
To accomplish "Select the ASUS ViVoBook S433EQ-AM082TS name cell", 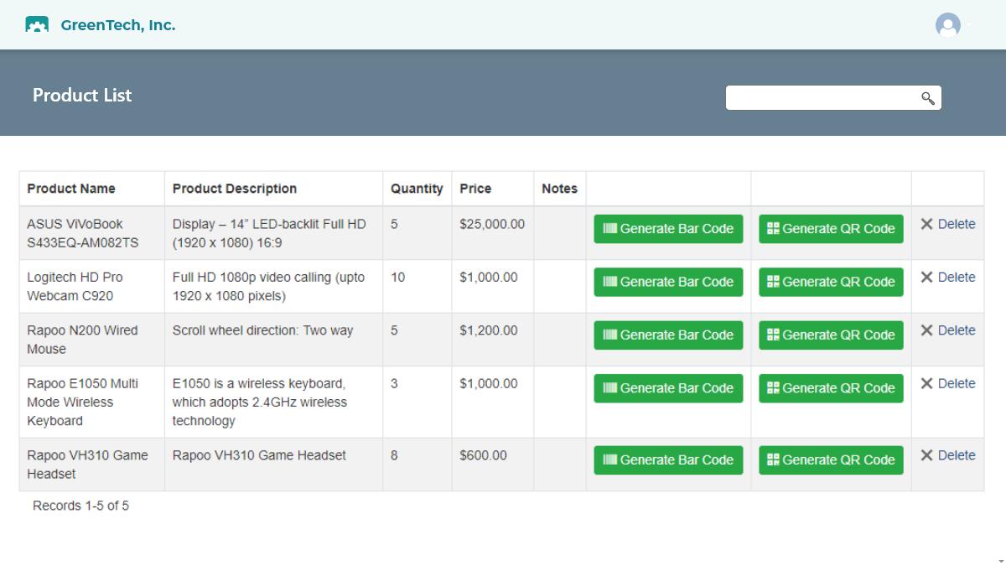I will click(x=92, y=233).
